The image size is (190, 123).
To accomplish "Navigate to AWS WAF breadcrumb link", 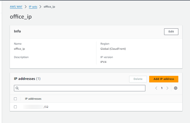I will pyautogui.click(x=16, y=7).
